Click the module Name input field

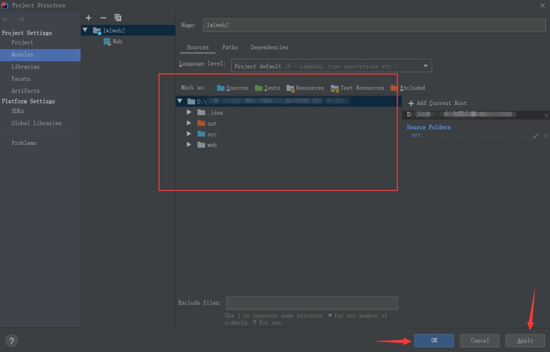[374, 25]
